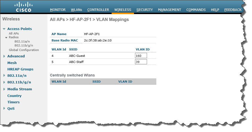Click the WLAN Id header in Centrally switched Wlans
Image resolution: width=252 pixels, height=132 pixels.
(59, 82)
